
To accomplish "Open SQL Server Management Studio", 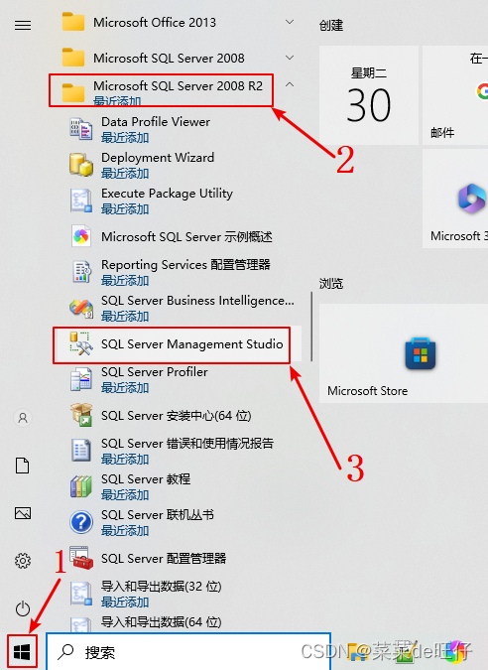I will 177,344.
